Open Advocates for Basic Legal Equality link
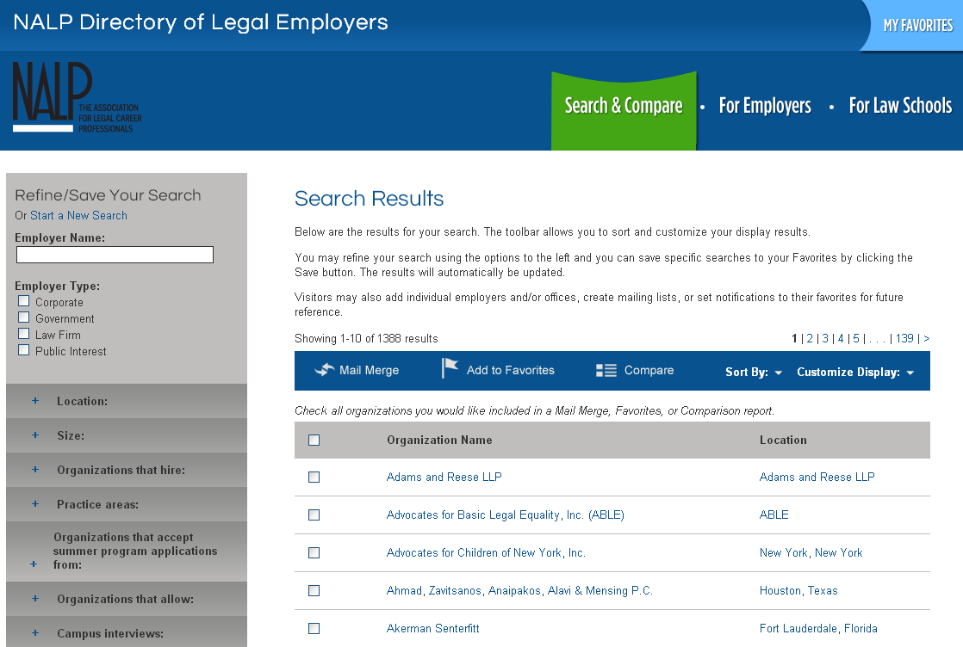Viewport: 963px width, 647px height. (506, 515)
